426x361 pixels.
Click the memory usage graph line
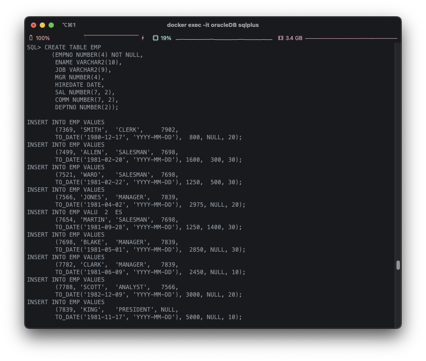[351, 38]
